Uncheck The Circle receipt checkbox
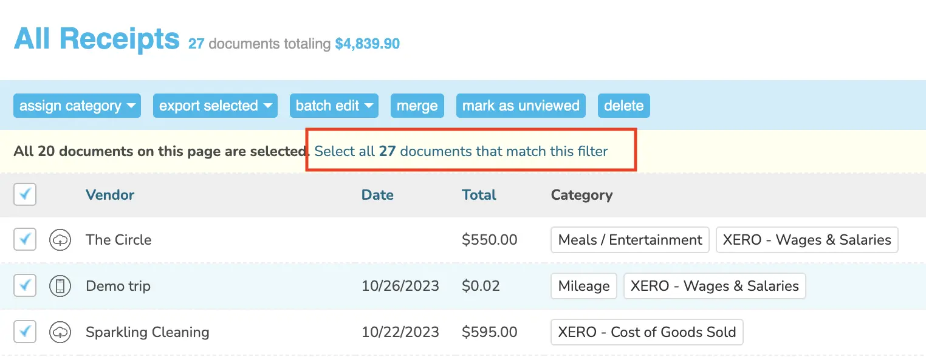This screenshot has width=926, height=357. pos(25,240)
